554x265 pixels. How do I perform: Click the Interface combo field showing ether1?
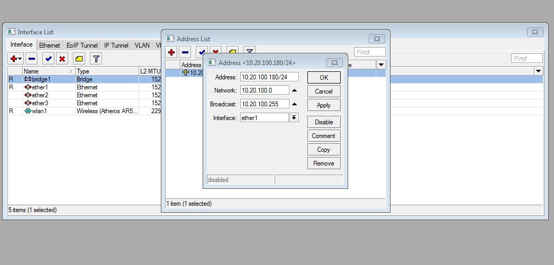point(265,117)
